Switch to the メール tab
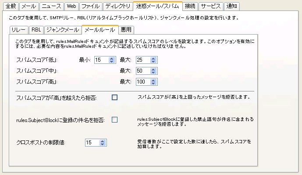Screen dimensions: 302x175 coord(29,7)
